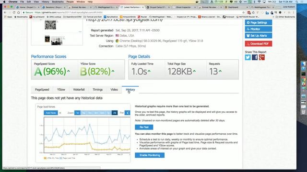Open the Waterfall tab

click(x=79, y=89)
